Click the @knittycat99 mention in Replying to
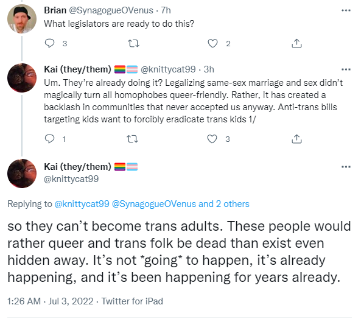Viewport: 361px width, 319px height. pyautogui.click(x=82, y=204)
